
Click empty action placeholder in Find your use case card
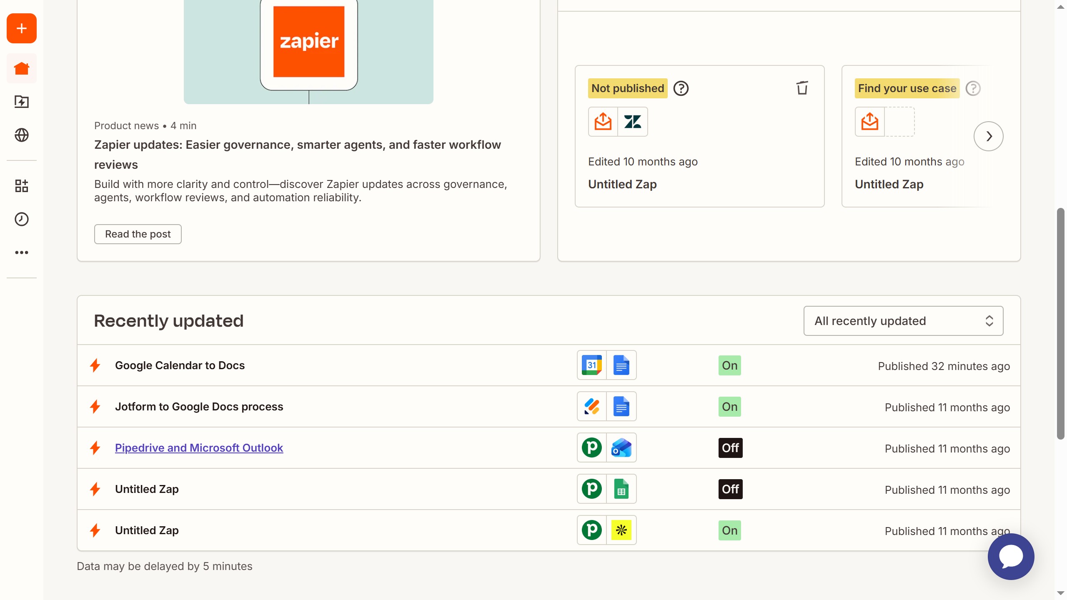point(899,122)
